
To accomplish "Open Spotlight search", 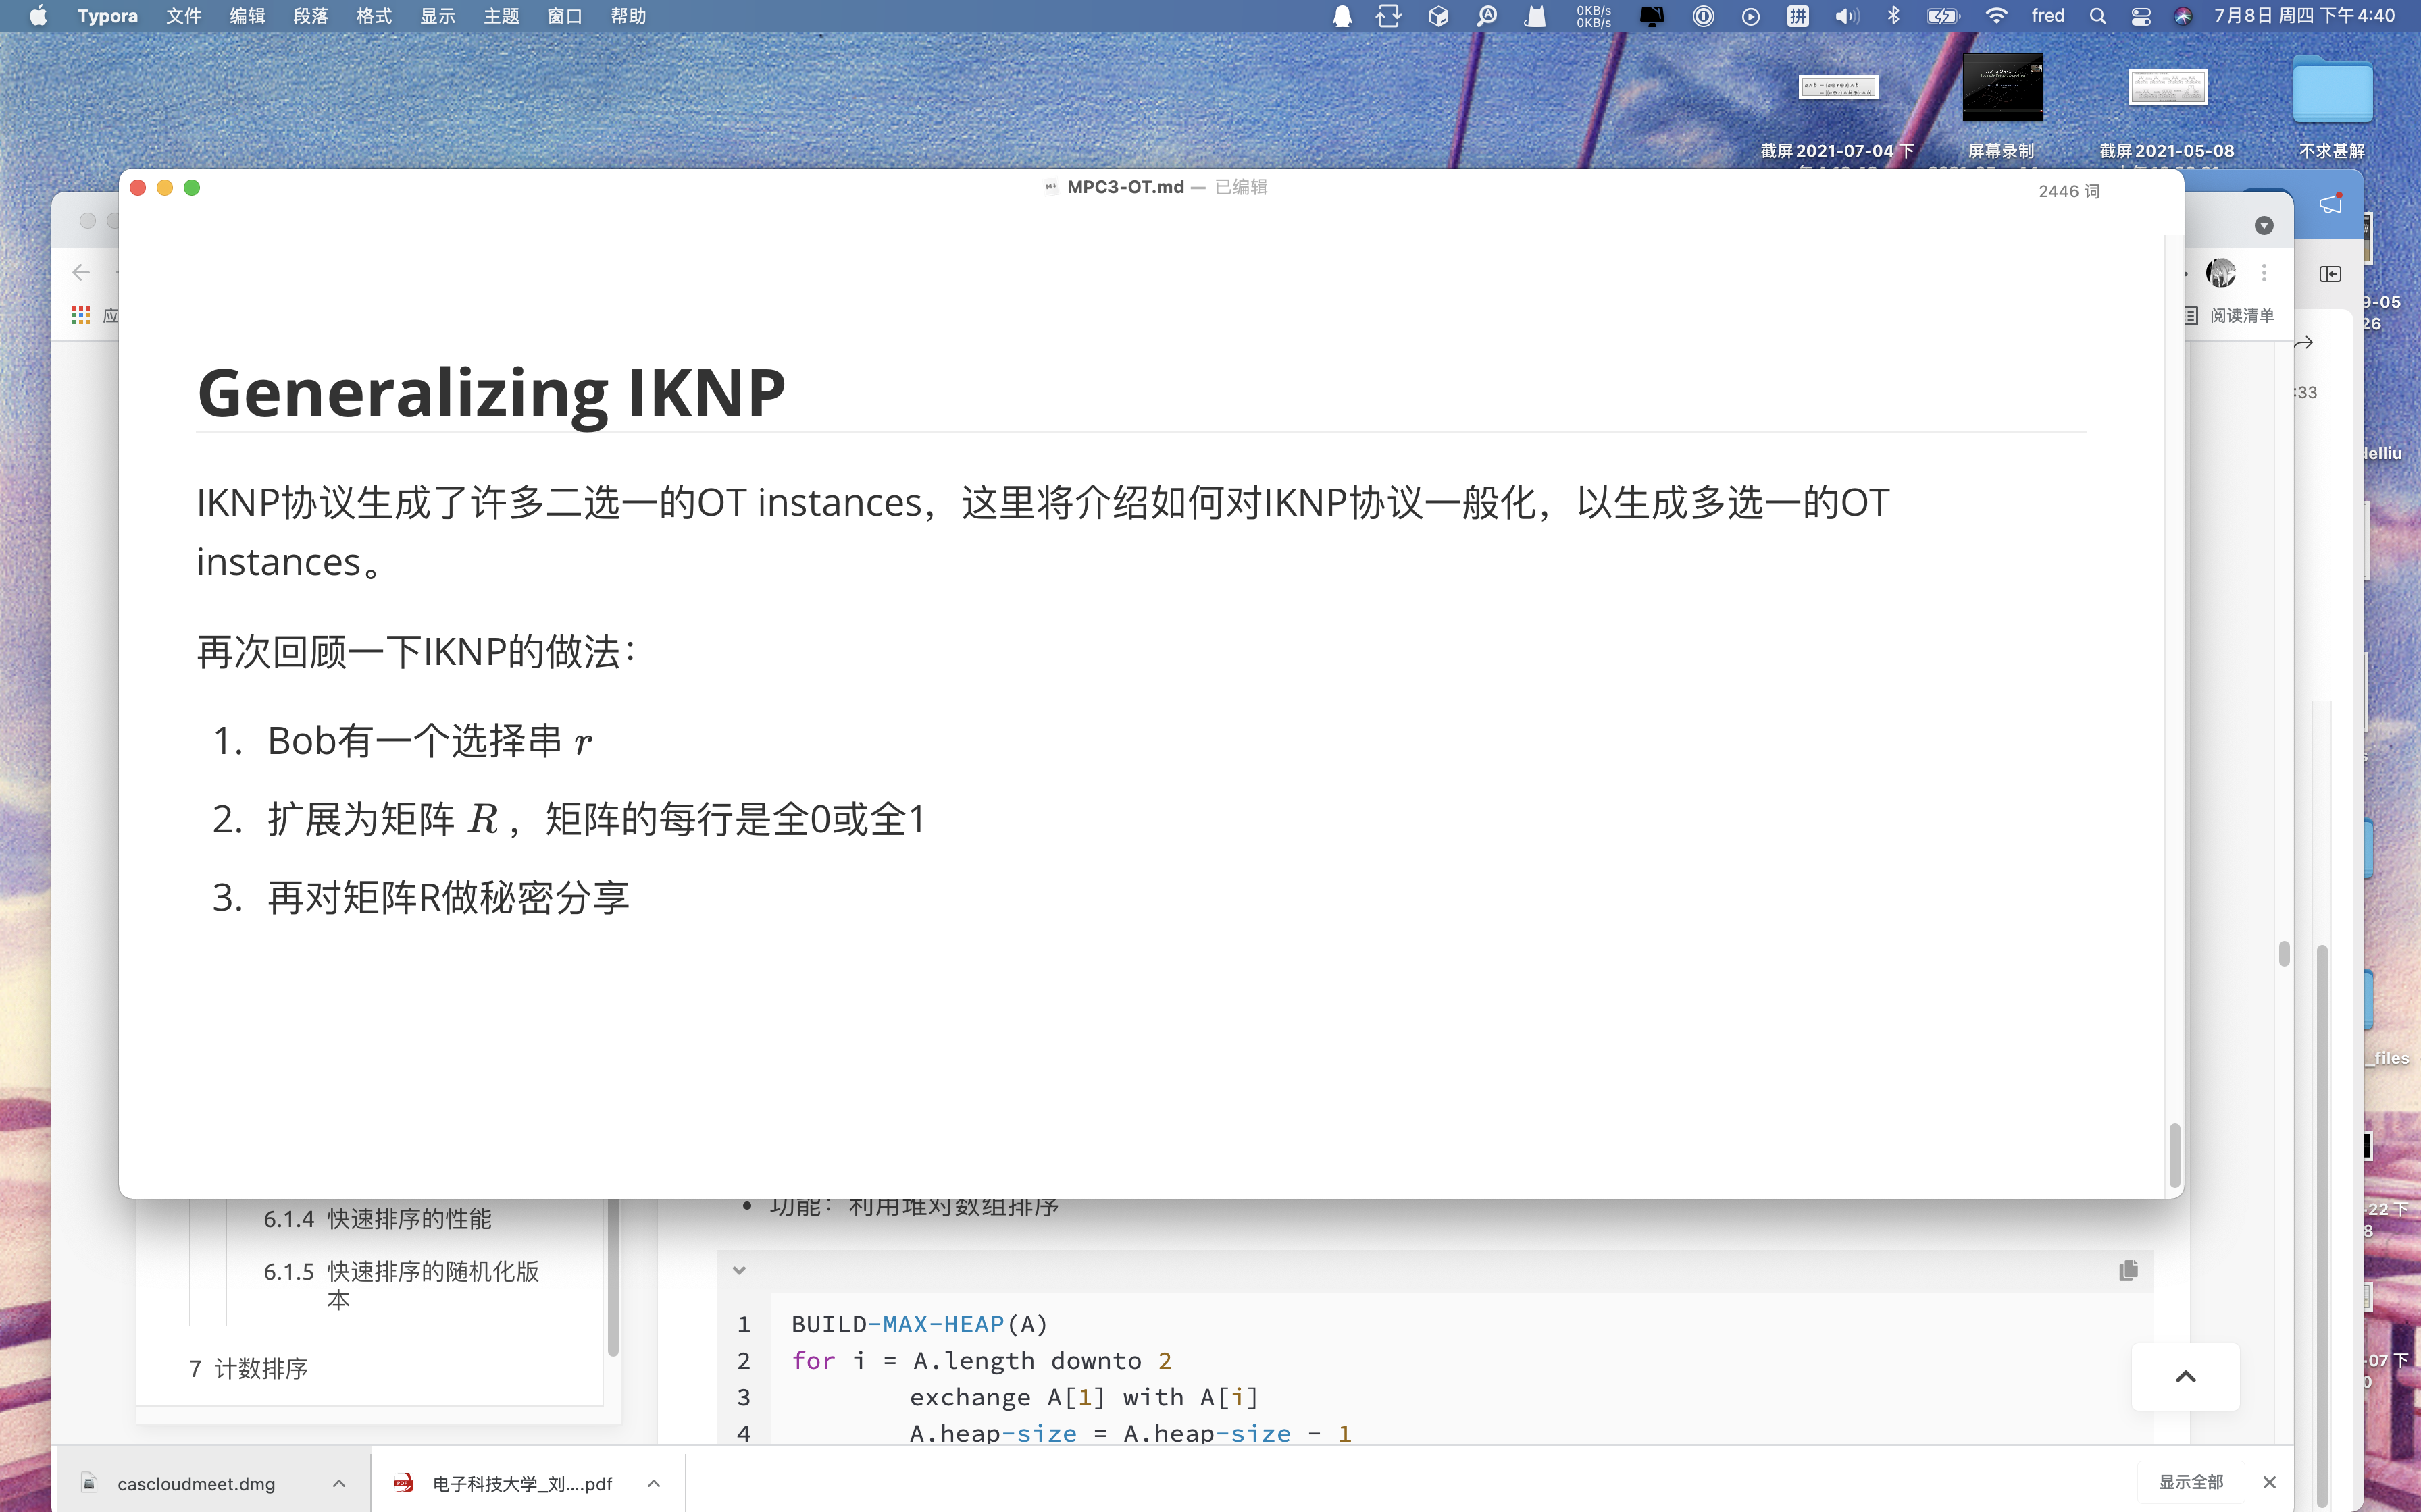I will pos(2098,16).
